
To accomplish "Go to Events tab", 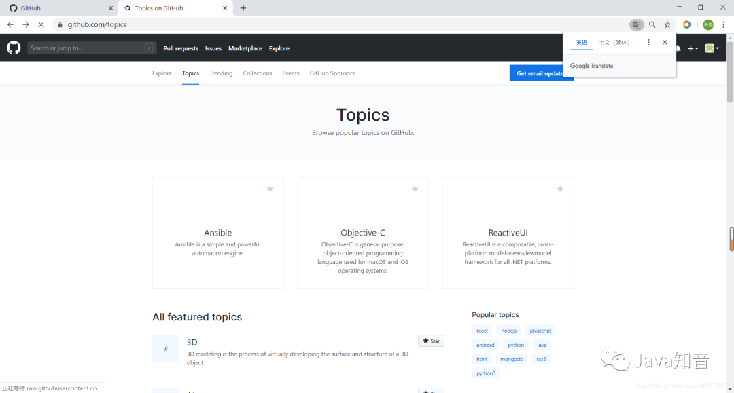I will click(291, 73).
